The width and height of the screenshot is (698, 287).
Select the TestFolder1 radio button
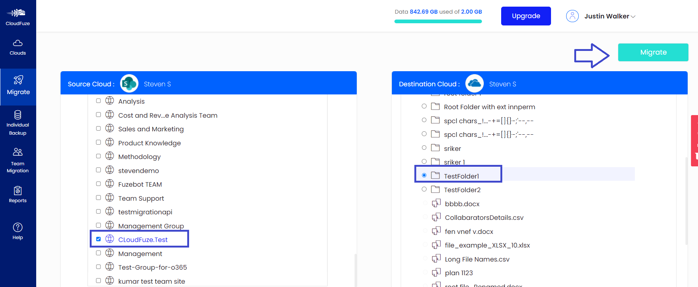424,176
